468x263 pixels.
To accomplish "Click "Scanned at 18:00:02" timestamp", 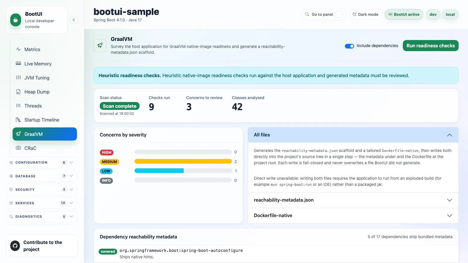I will (117, 114).
